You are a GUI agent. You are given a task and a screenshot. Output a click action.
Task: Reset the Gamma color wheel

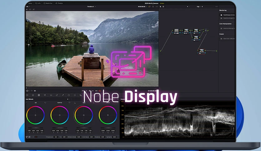[x=69, y=103]
